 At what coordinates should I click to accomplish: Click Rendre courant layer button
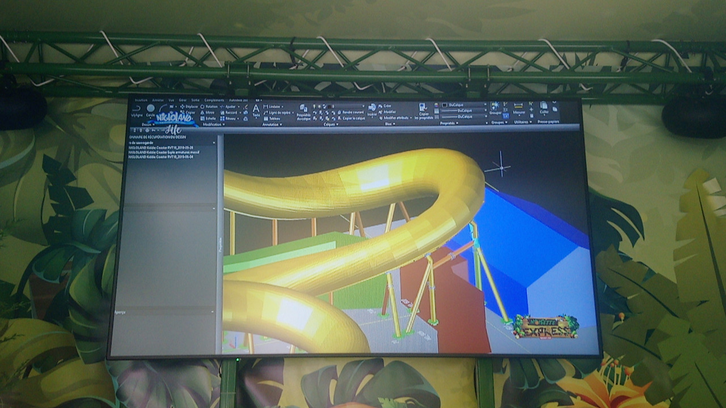tap(351, 112)
